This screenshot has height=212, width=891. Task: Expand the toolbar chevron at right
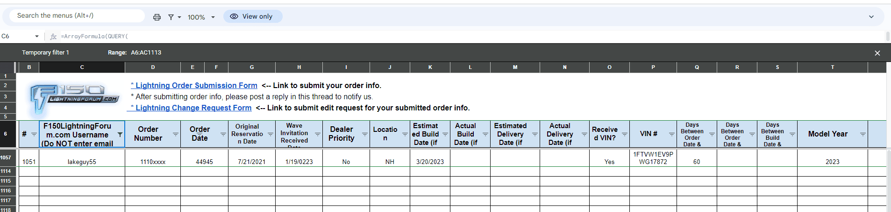(871, 17)
